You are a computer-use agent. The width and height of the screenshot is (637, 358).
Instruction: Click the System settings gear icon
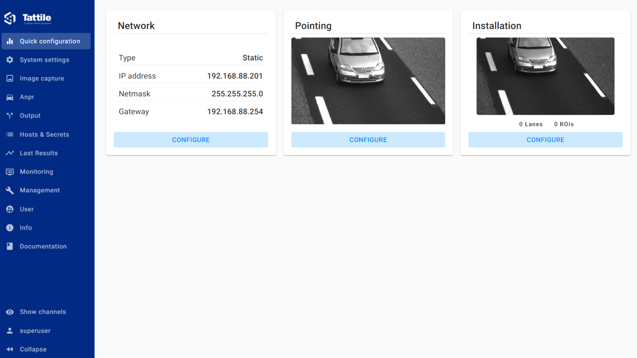(10, 60)
